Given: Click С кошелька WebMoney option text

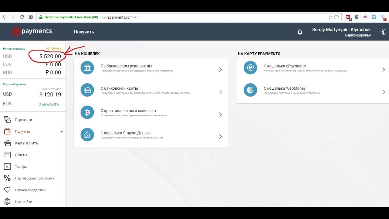Looking at the screenshot, I should point(285,89).
